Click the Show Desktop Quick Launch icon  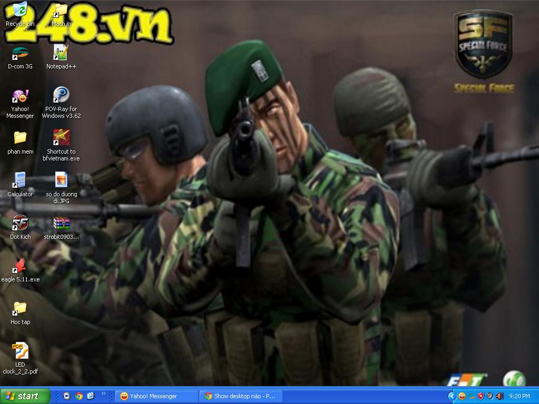tap(91, 396)
